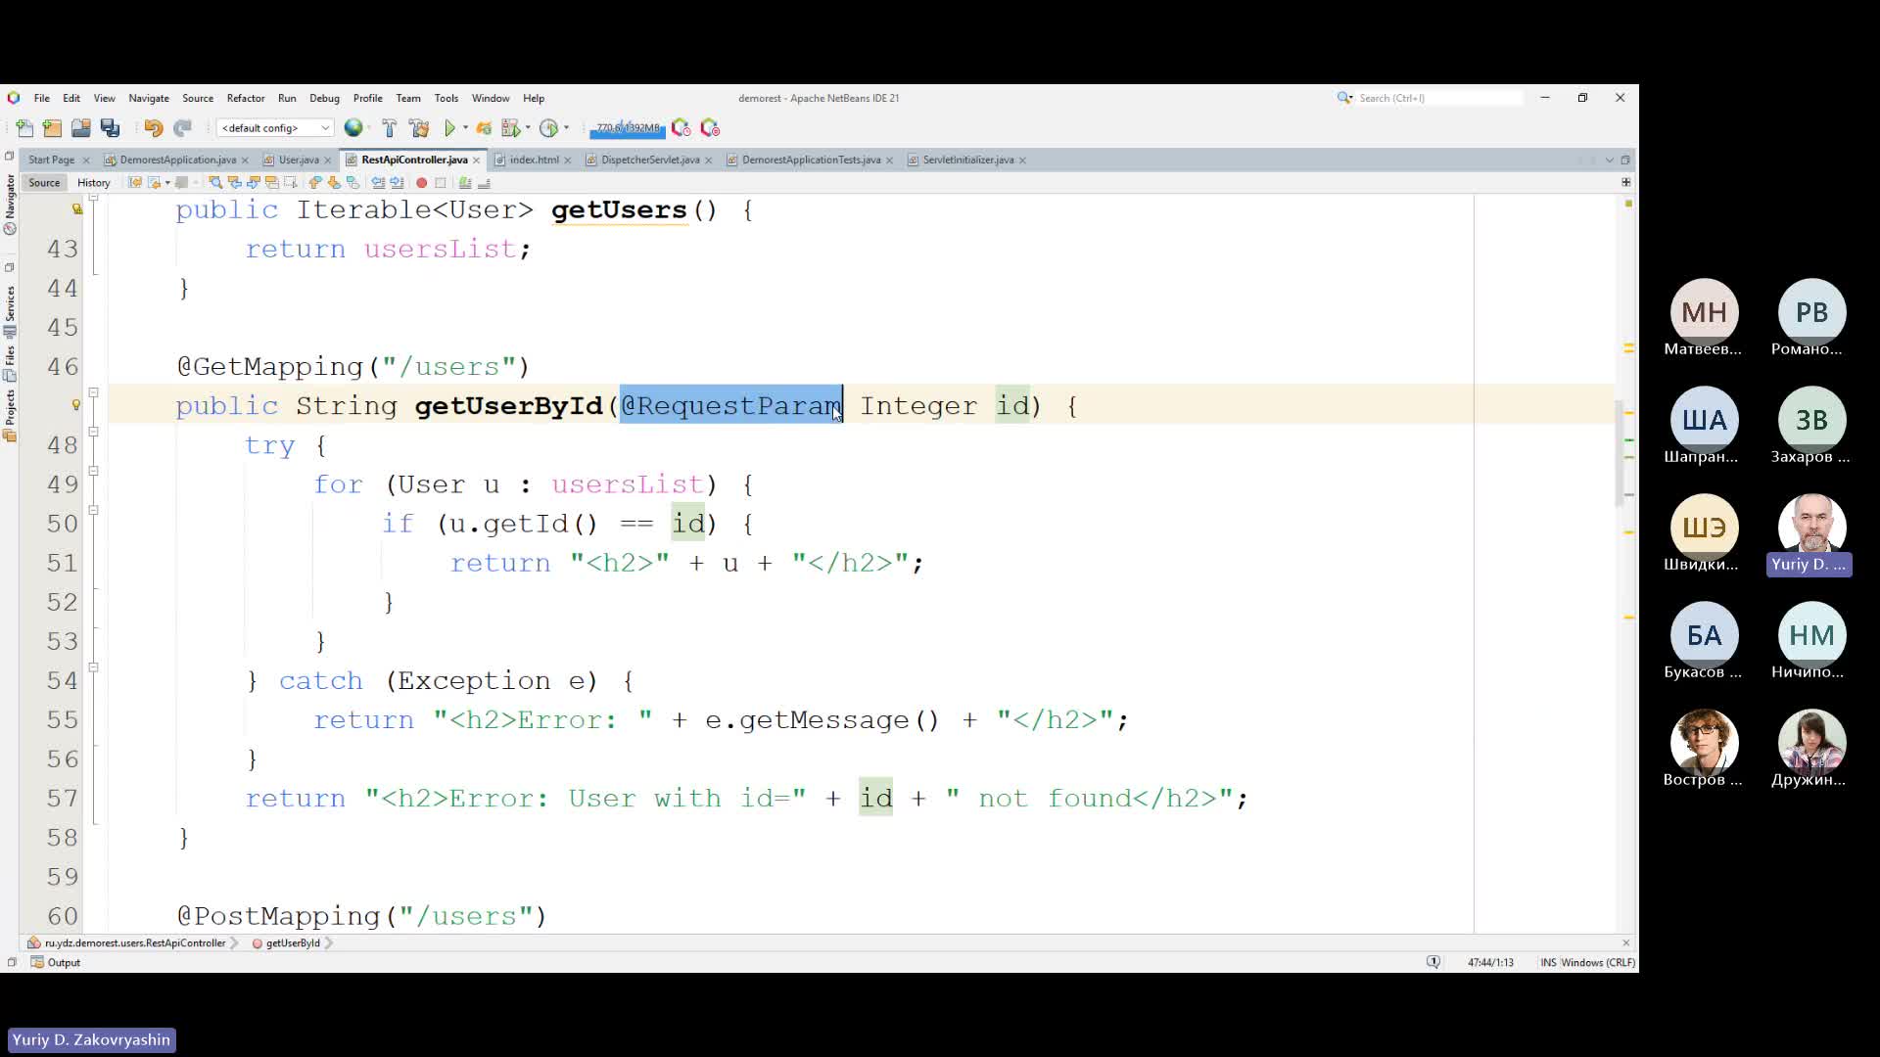Open the Output panel at bottom

pos(56,963)
